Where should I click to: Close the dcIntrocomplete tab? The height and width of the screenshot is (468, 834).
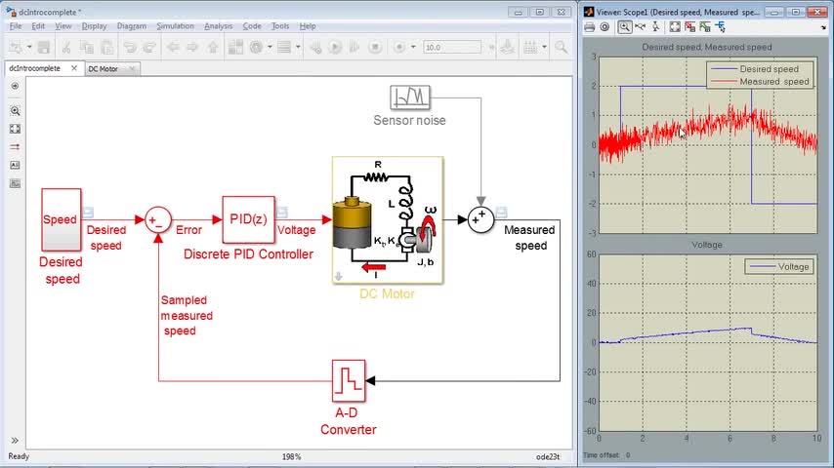click(74, 68)
